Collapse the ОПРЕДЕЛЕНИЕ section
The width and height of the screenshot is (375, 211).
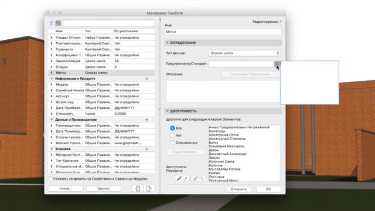coord(168,43)
